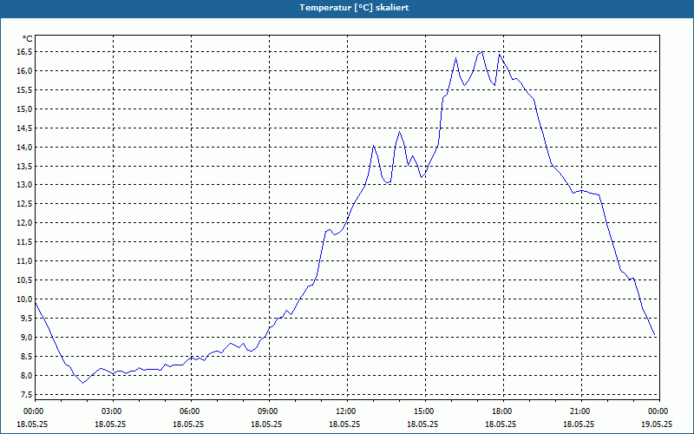This screenshot has height=434, width=694.
Task: Click the '03:00' time axis label
Action: [x=113, y=411]
